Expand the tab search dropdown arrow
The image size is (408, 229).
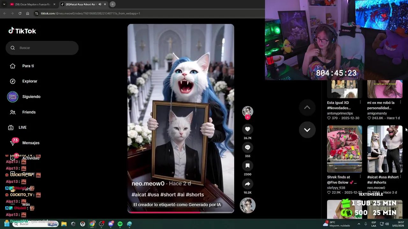(4, 4)
